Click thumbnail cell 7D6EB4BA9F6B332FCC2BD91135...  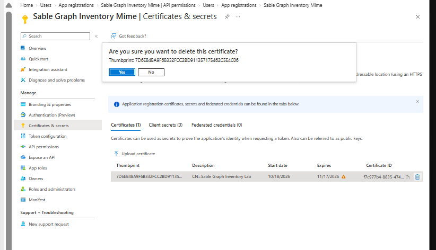click(x=149, y=176)
